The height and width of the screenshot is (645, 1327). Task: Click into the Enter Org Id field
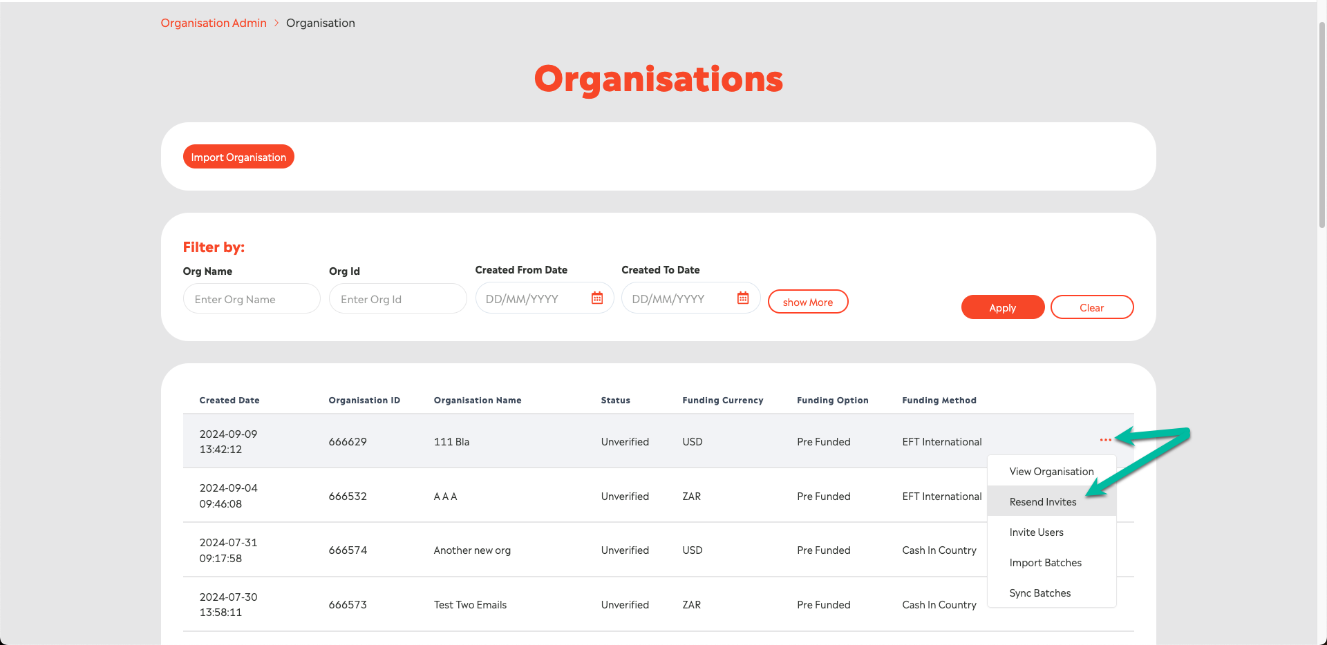coord(397,299)
